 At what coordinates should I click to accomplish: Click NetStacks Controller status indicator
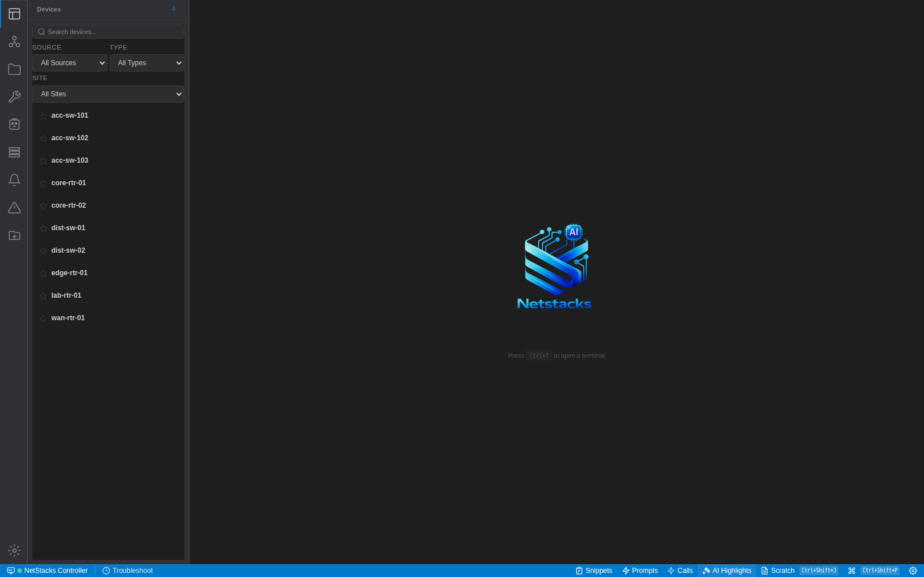47,571
